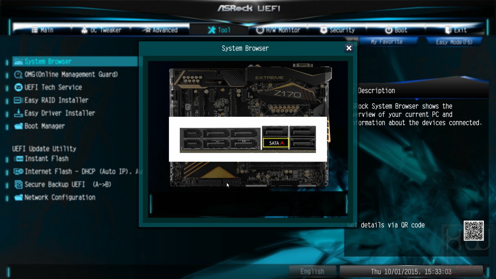
Task: Open UEFI Tech Service
Action: pyautogui.click(x=53, y=87)
